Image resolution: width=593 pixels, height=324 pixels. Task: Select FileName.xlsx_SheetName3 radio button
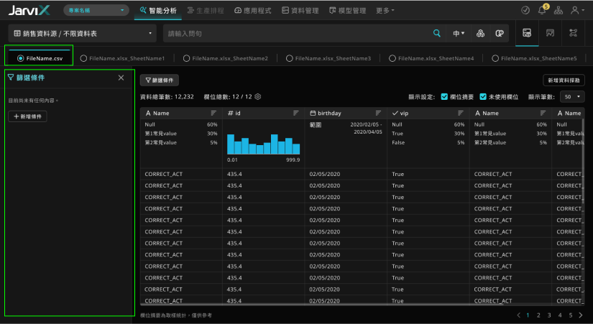(290, 58)
